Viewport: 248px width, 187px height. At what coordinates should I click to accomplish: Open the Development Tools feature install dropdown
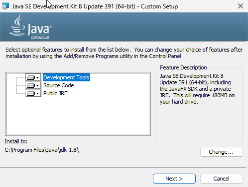click(38, 77)
